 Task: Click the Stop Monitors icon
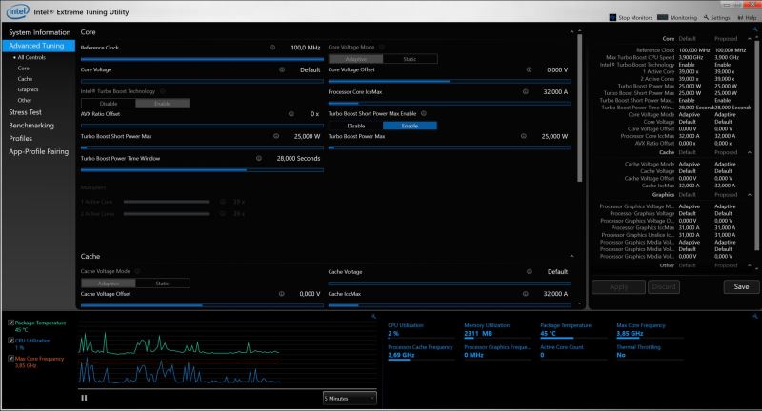click(612, 17)
